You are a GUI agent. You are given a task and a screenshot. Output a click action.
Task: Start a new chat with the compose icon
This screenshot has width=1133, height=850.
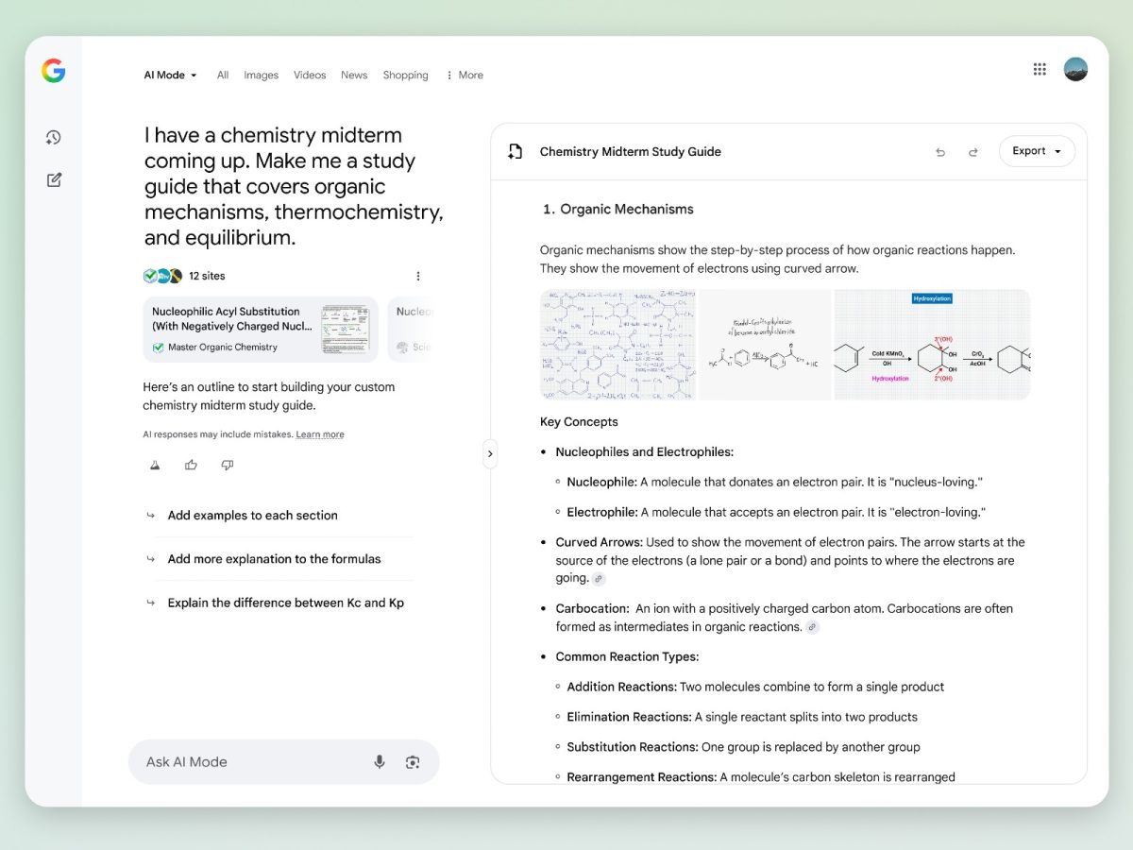pos(54,179)
